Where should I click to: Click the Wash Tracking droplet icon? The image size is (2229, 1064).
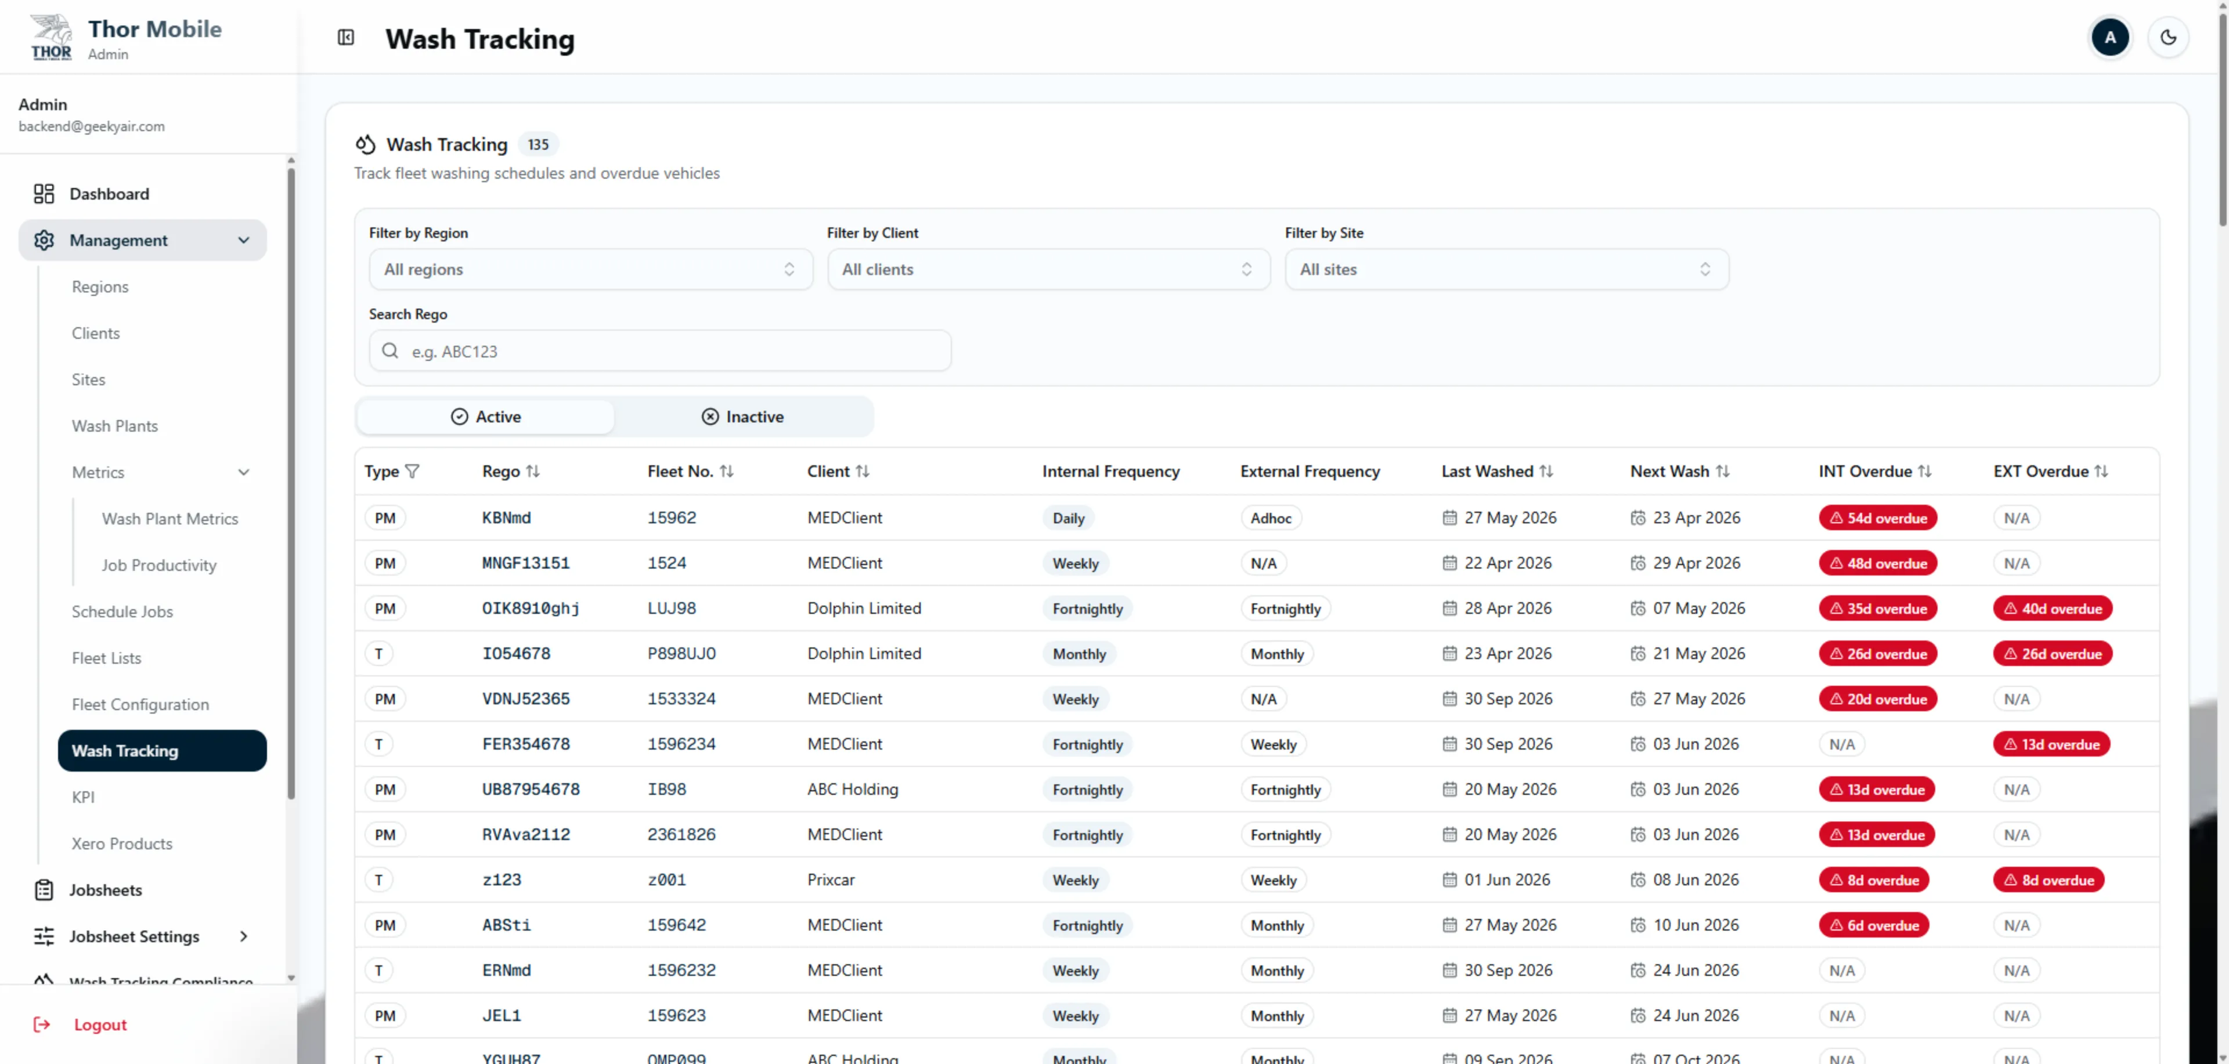pyautogui.click(x=365, y=144)
